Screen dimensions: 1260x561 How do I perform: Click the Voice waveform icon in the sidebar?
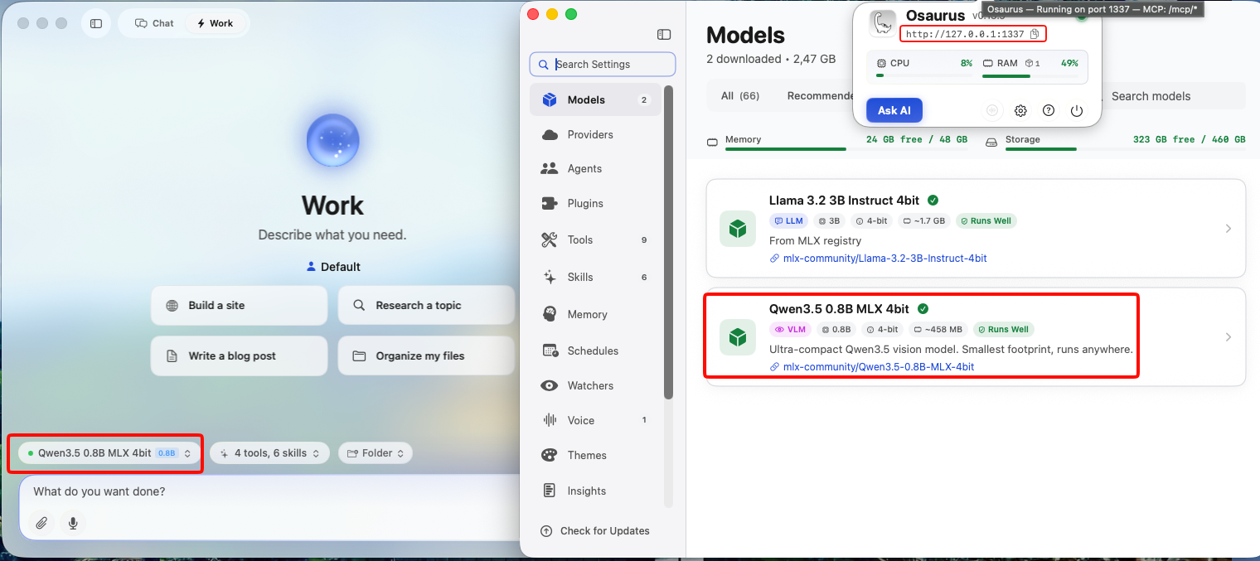[x=550, y=420]
